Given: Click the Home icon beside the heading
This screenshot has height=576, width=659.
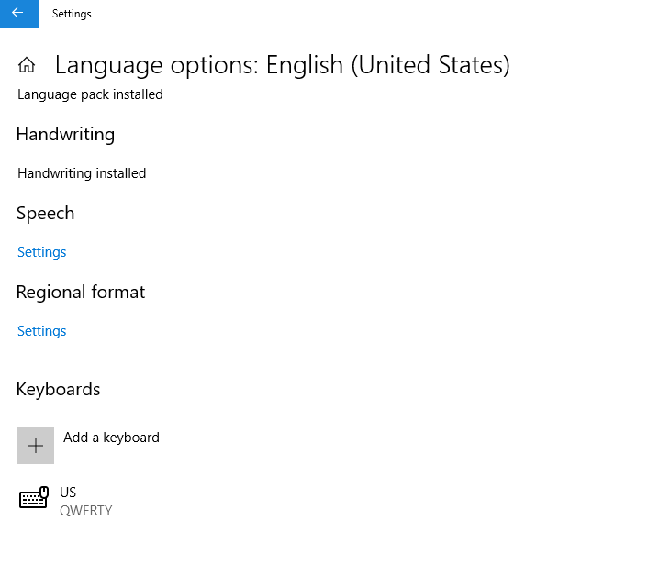Looking at the screenshot, I should click(x=27, y=65).
